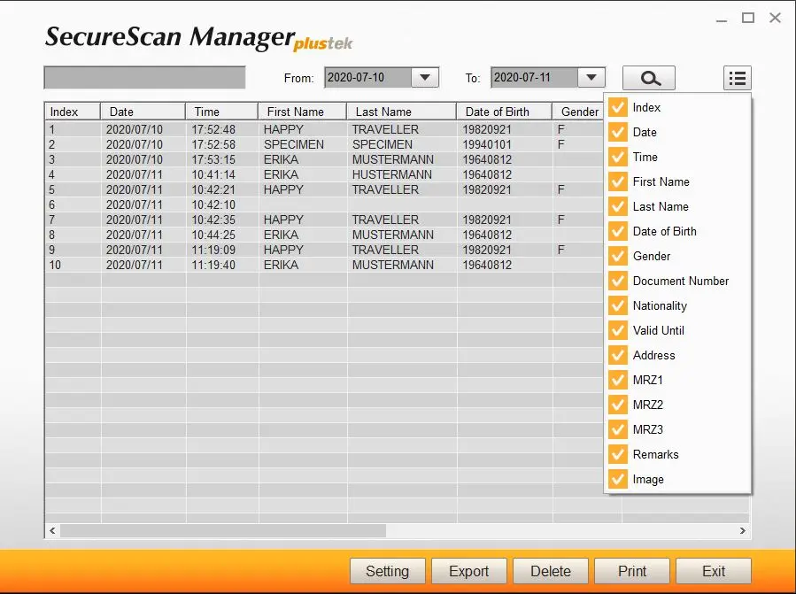Select row 2 last name SPECIMEN

(x=402, y=144)
